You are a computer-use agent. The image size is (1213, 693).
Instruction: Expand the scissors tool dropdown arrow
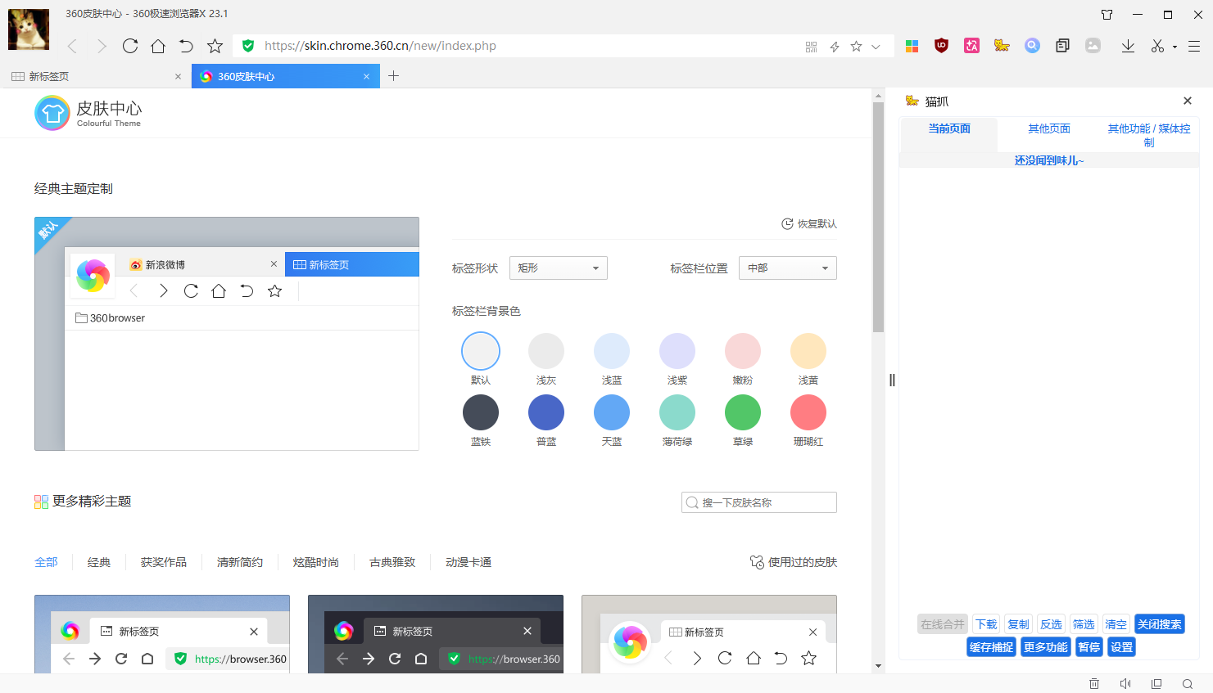(x=1173, y=46)
